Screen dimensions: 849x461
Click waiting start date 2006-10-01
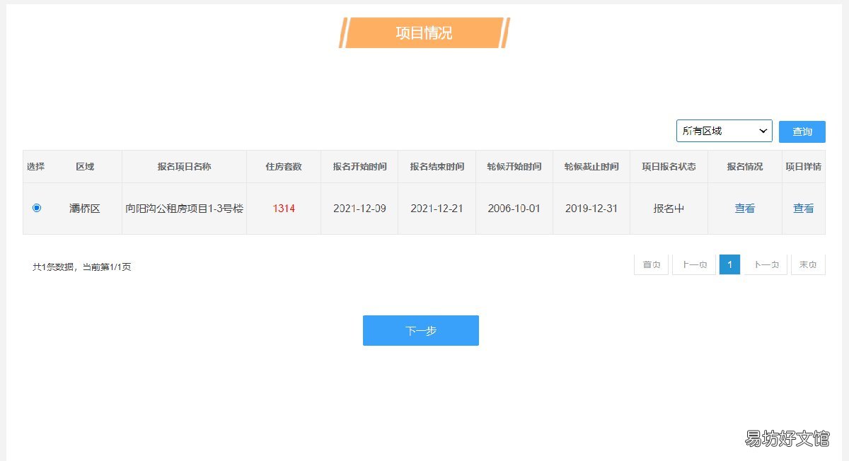click(514, 209)
